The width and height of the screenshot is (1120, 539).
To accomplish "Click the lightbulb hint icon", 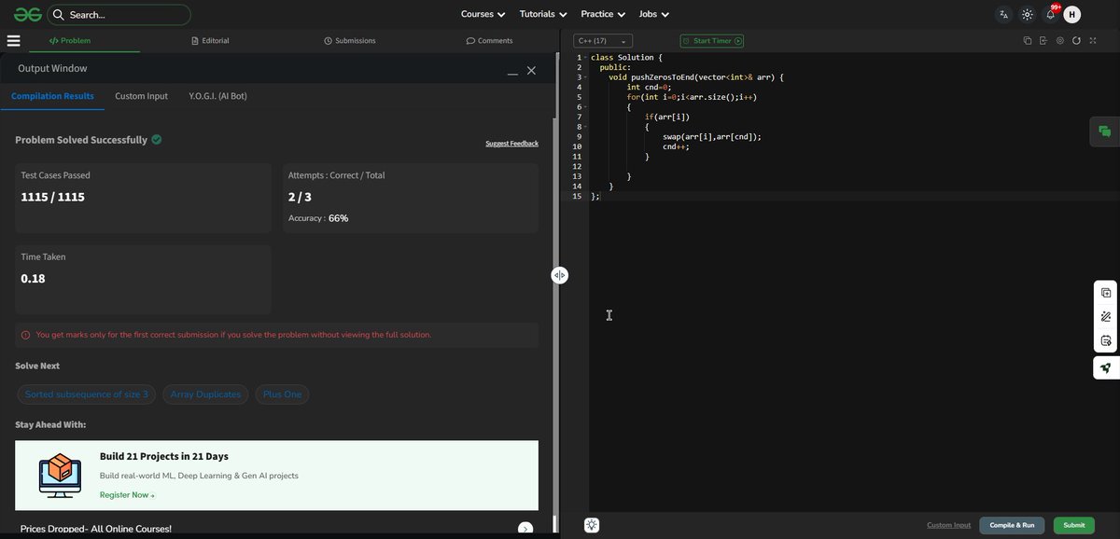I will [592, 525].
